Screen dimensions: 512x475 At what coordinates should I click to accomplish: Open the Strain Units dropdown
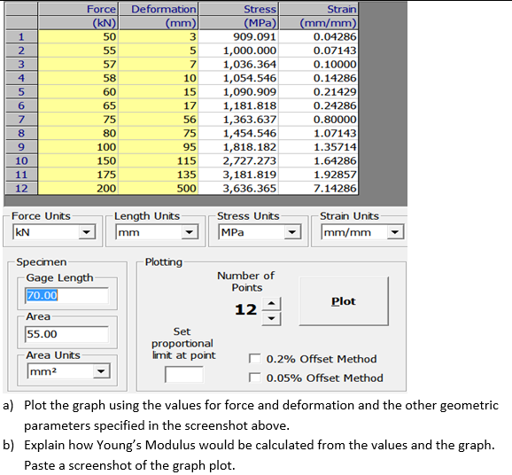[395, 232]
